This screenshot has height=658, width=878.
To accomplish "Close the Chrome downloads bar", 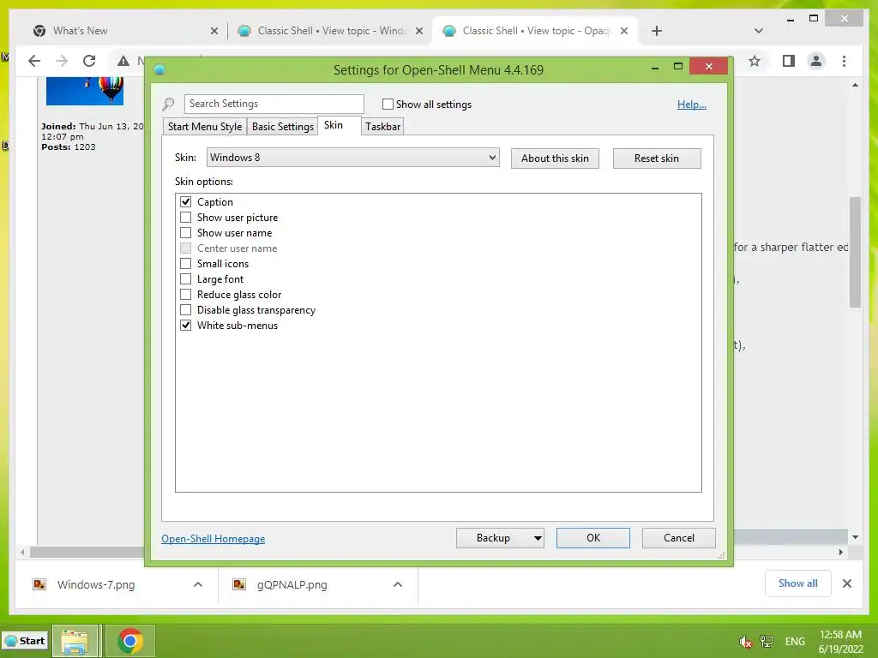I will point(846,583).
